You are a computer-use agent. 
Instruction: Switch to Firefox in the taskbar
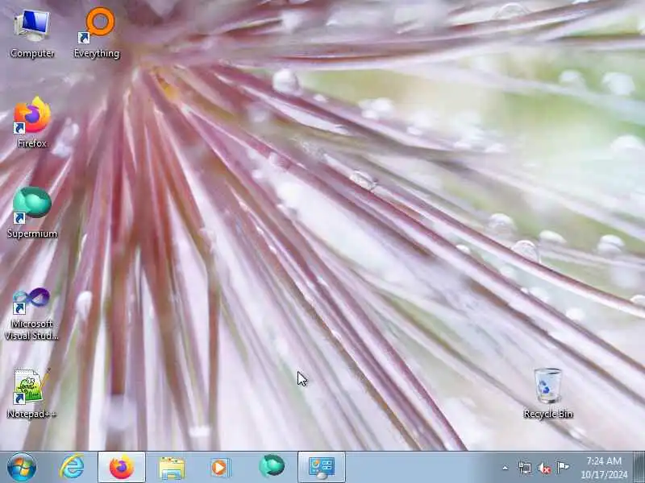tap(122, 467)
